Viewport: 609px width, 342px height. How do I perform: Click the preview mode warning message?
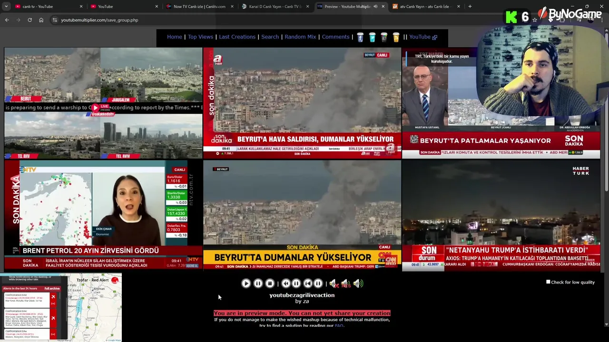[x=302, y=313]
